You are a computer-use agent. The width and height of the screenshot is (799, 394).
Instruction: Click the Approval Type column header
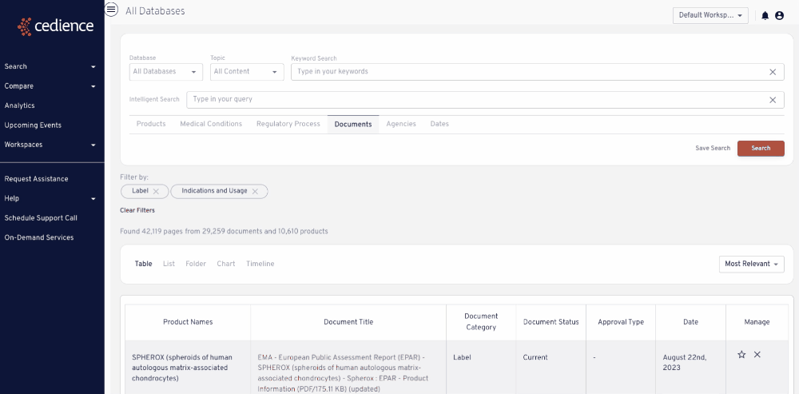621,322
